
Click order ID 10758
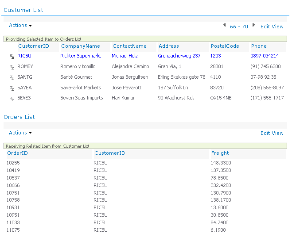click(x=13, y=200)
